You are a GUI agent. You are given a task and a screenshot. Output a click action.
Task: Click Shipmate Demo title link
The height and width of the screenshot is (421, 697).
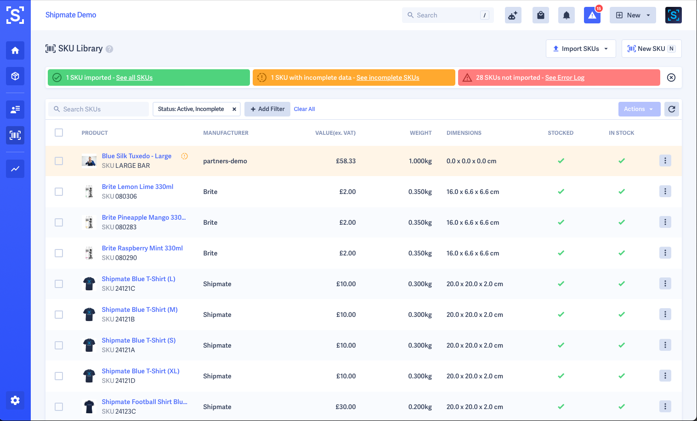coord(71,15)
